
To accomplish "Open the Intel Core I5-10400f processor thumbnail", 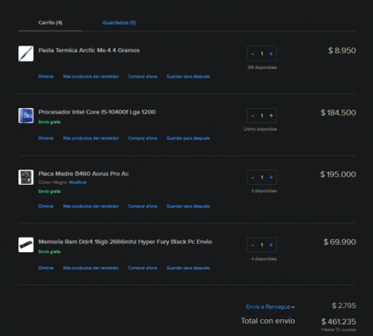I will 26,115.
